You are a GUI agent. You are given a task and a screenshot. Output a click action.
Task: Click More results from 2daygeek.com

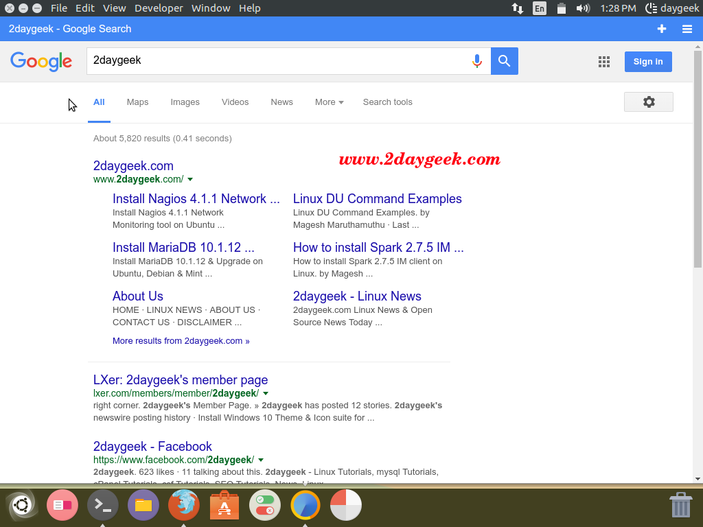181,341
